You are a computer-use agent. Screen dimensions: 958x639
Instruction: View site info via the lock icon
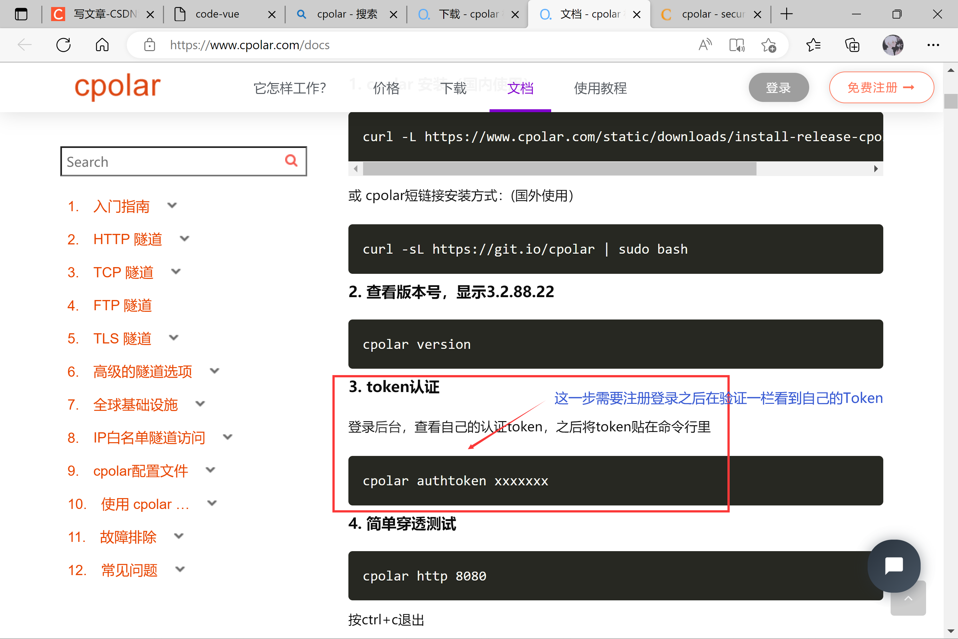click(x=149, y=45)
